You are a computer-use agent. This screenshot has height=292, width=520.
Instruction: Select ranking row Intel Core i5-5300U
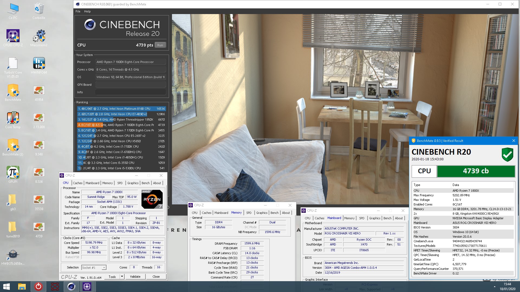tap(121, 168)
